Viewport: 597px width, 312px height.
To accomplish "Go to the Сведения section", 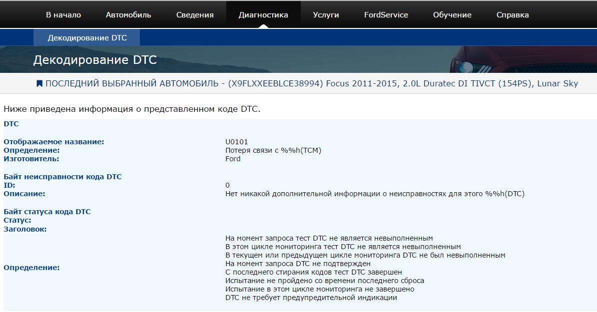I will pyautogui.click(x=195, y=14).
